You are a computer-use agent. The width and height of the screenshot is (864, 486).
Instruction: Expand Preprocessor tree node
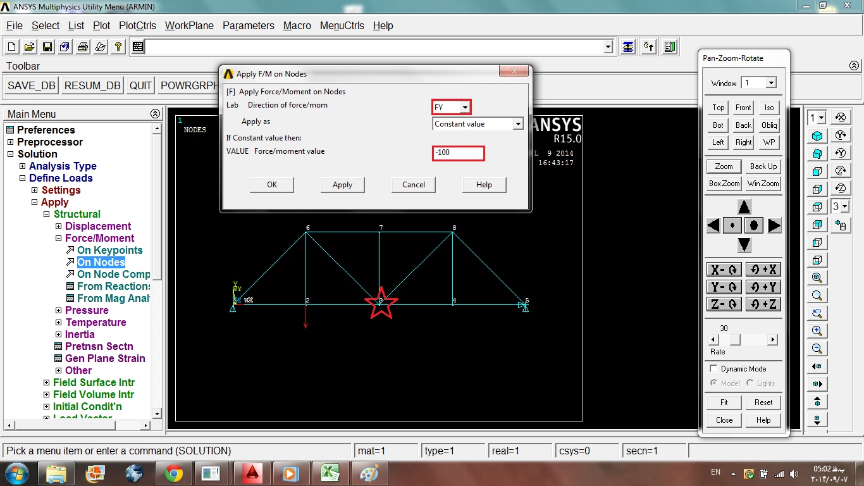coord(10,142)
